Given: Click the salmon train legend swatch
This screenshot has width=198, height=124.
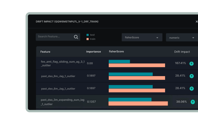Looking at the screenshot, I should (x=88, y=39).
